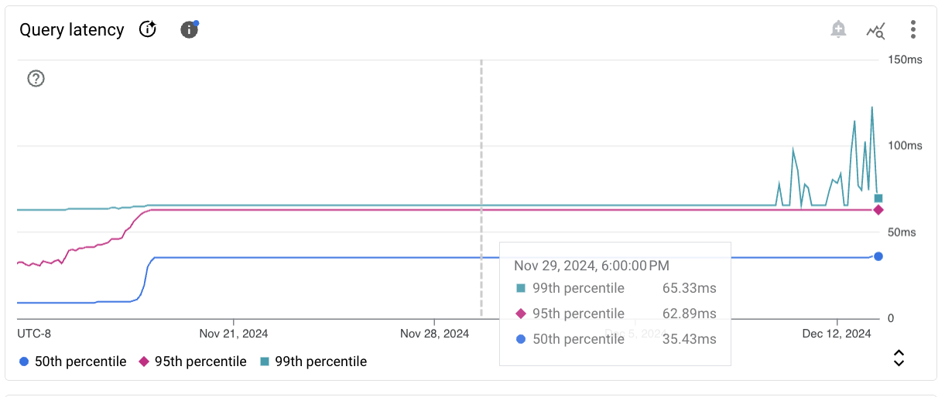Click the circular sparkle icon beside Query latency
This screenshot has width=945, height=397.
pos(148,30)
